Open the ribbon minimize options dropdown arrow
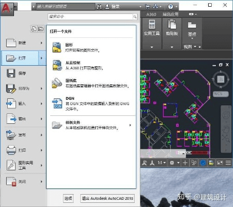The height and width of the screenshot is (207, 233). [196, 14]
